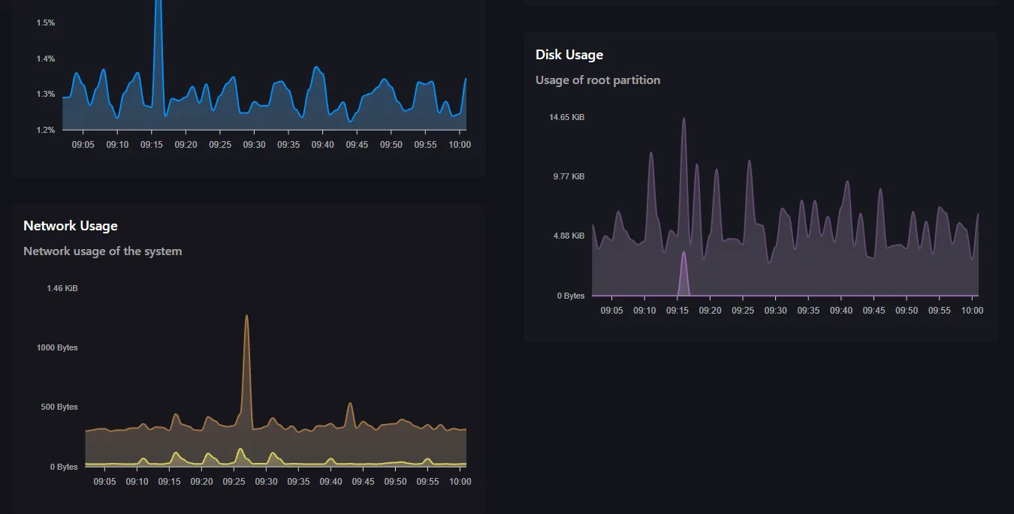
Task: Click the 09:05 tick in Disk Usage chart
Action: tap(612, 310)
